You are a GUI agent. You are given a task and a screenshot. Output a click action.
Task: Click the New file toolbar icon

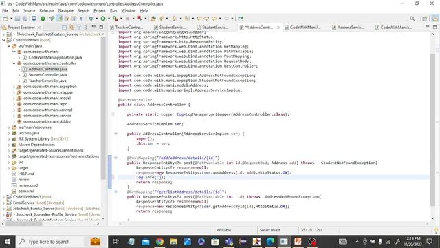5,19
